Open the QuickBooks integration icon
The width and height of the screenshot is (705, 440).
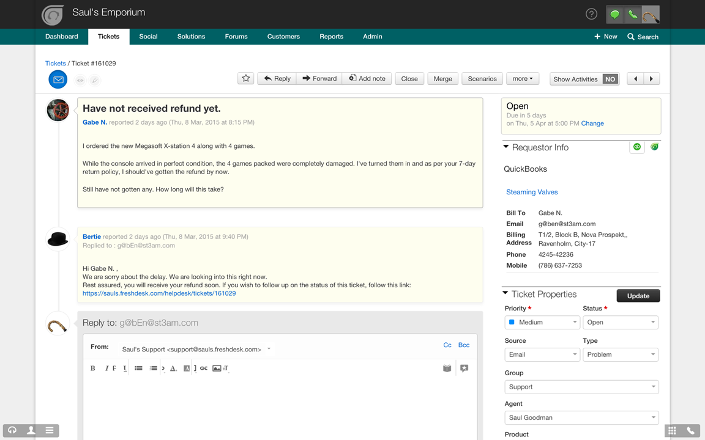pos(637,147)
